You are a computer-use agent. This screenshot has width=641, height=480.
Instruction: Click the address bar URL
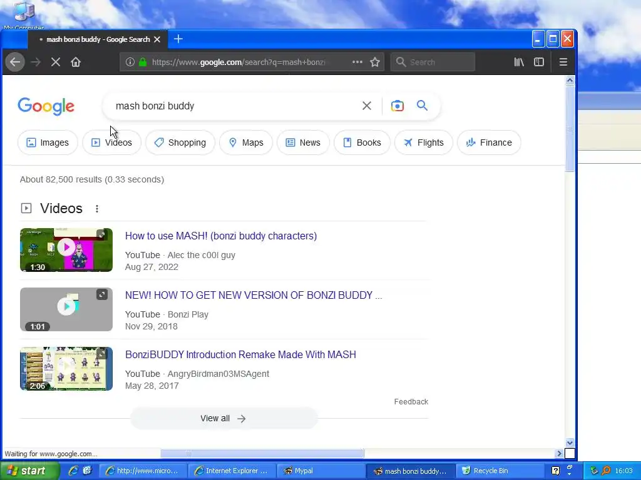pyautogui.click(x=238, y=62)
